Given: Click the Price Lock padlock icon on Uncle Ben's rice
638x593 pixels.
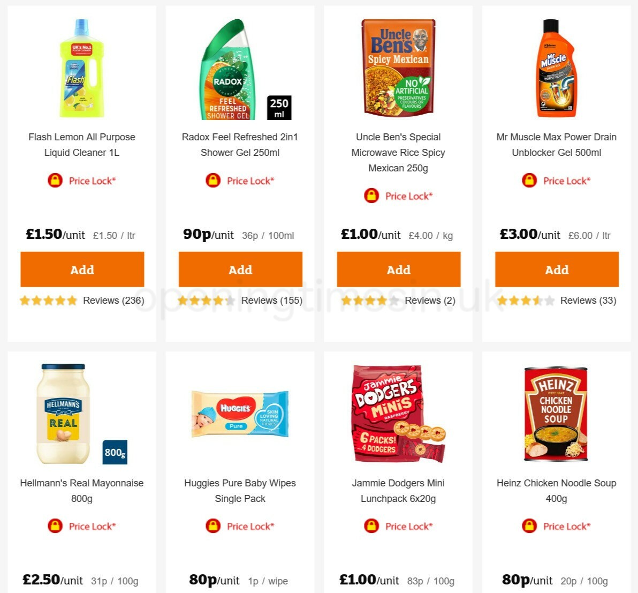Looking at the screenshot, I should click(371, 196).
